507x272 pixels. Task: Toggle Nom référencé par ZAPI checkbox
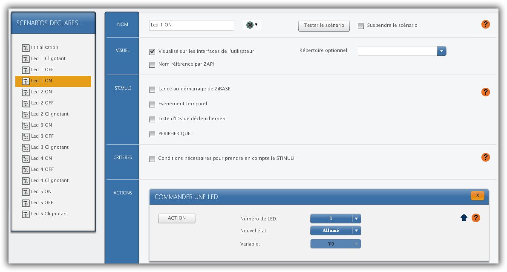tap(152, 65)
